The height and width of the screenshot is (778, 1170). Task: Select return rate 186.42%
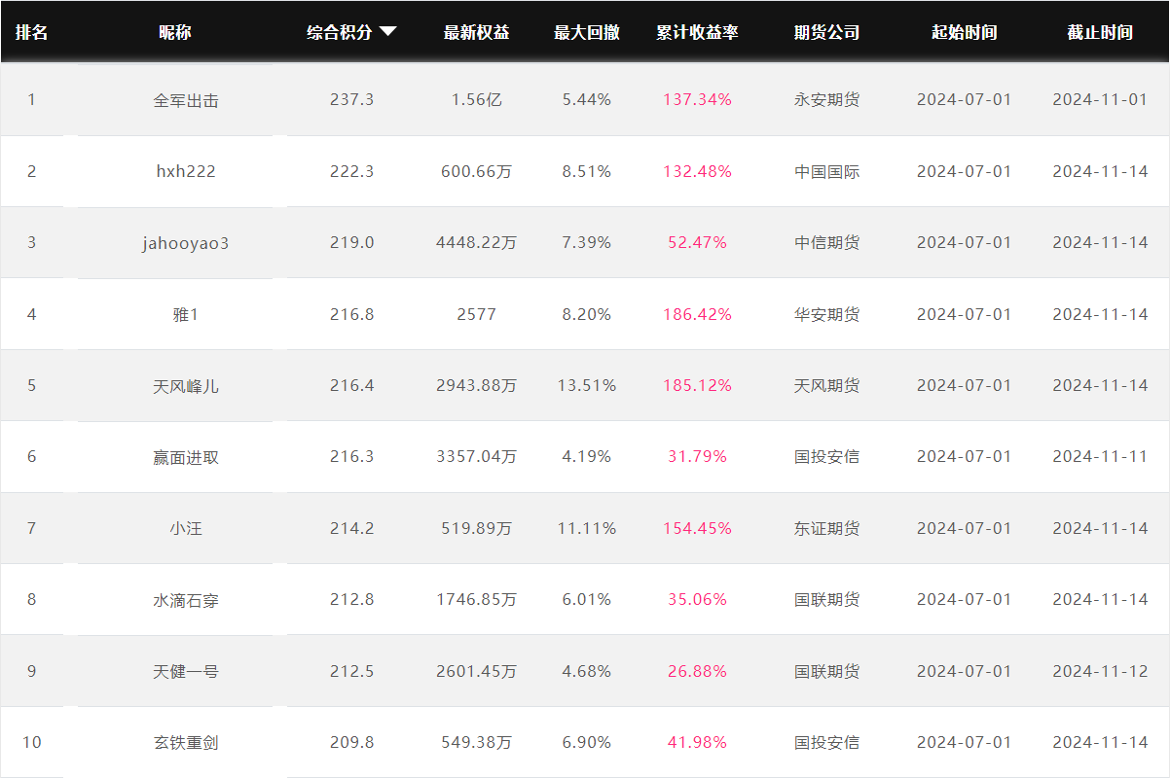pyautogui.click(x=697, y=314)
